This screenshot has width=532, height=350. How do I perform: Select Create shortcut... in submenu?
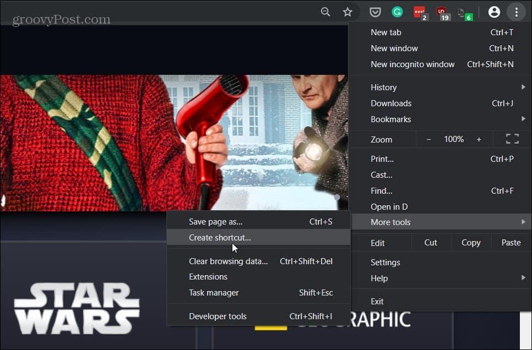tap(258, 238)
